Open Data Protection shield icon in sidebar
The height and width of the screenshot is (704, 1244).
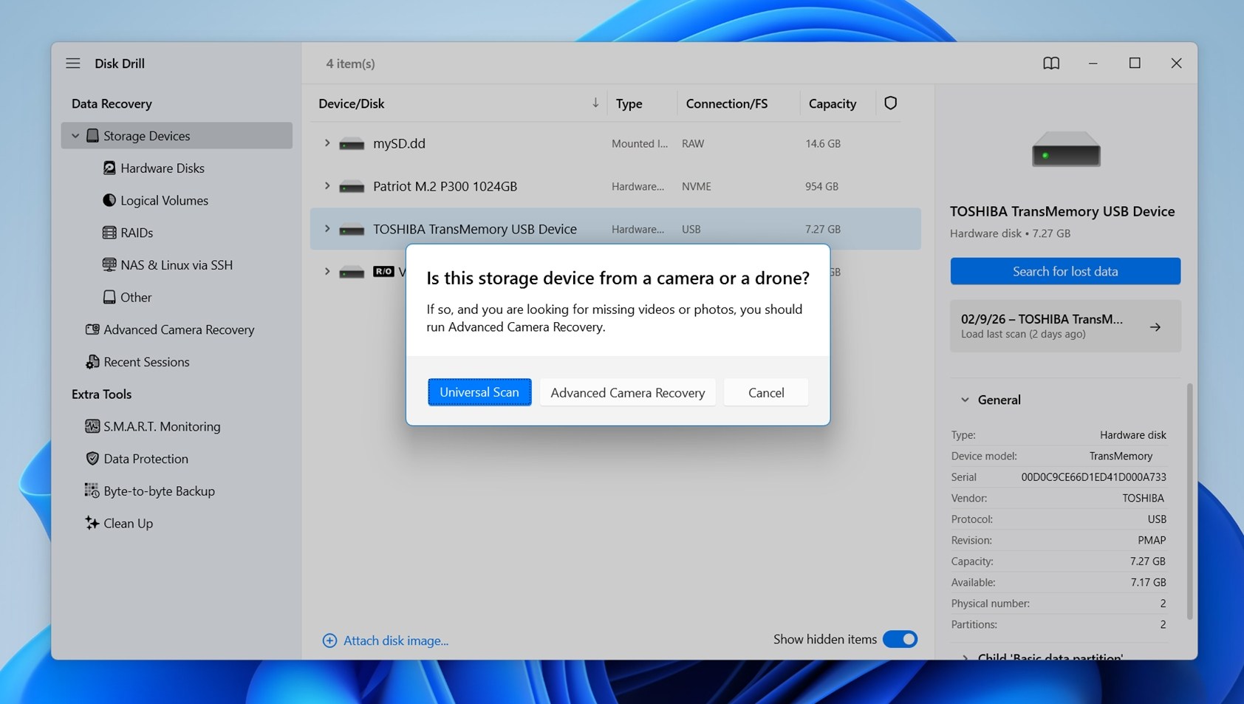pos(92,459)
